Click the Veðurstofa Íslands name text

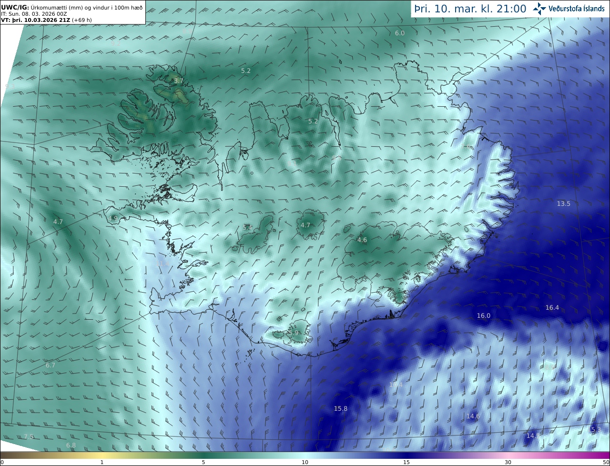point(577,9)
